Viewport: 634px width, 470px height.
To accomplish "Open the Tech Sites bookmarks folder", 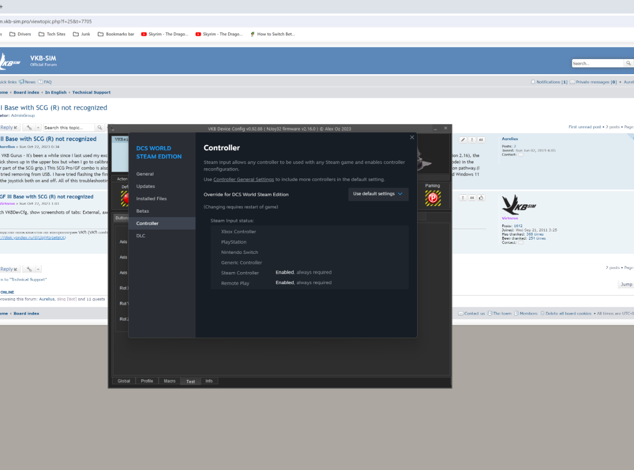I will pos(52,34).
